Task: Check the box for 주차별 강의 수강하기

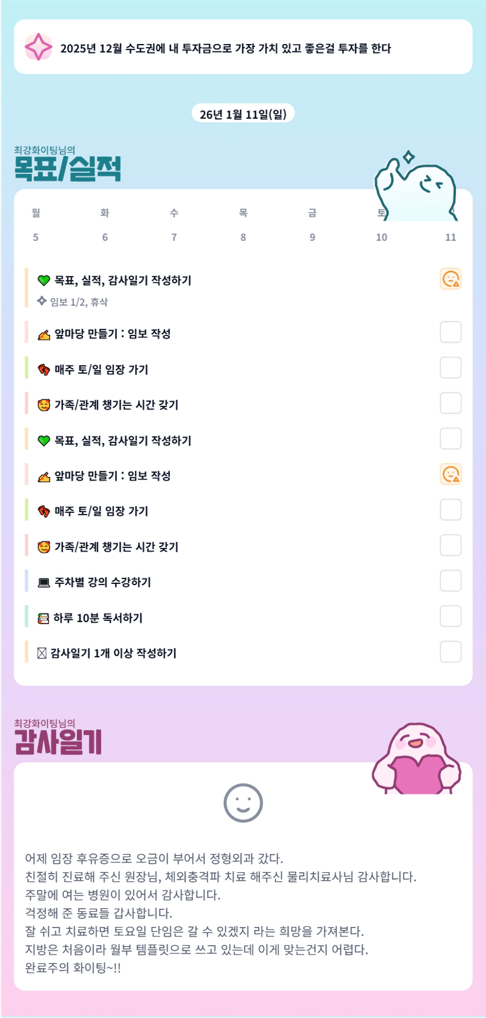Action: [450, 581]
